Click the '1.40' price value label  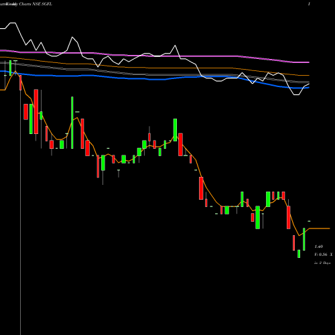[x=319, y=247]
